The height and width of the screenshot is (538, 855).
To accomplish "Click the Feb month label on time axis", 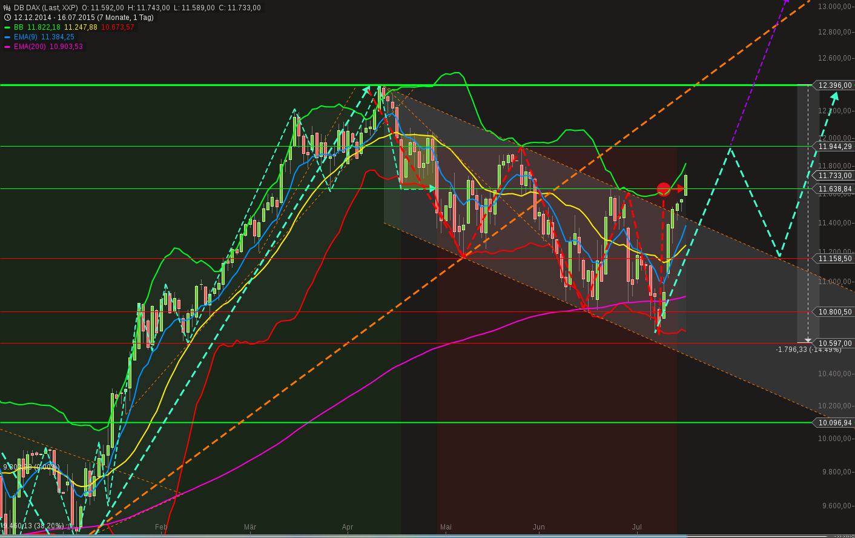I will click(x=161, y=527).
